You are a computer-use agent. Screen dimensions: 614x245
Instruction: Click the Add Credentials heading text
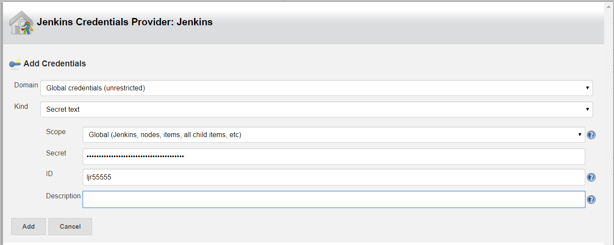click(55, 64)
